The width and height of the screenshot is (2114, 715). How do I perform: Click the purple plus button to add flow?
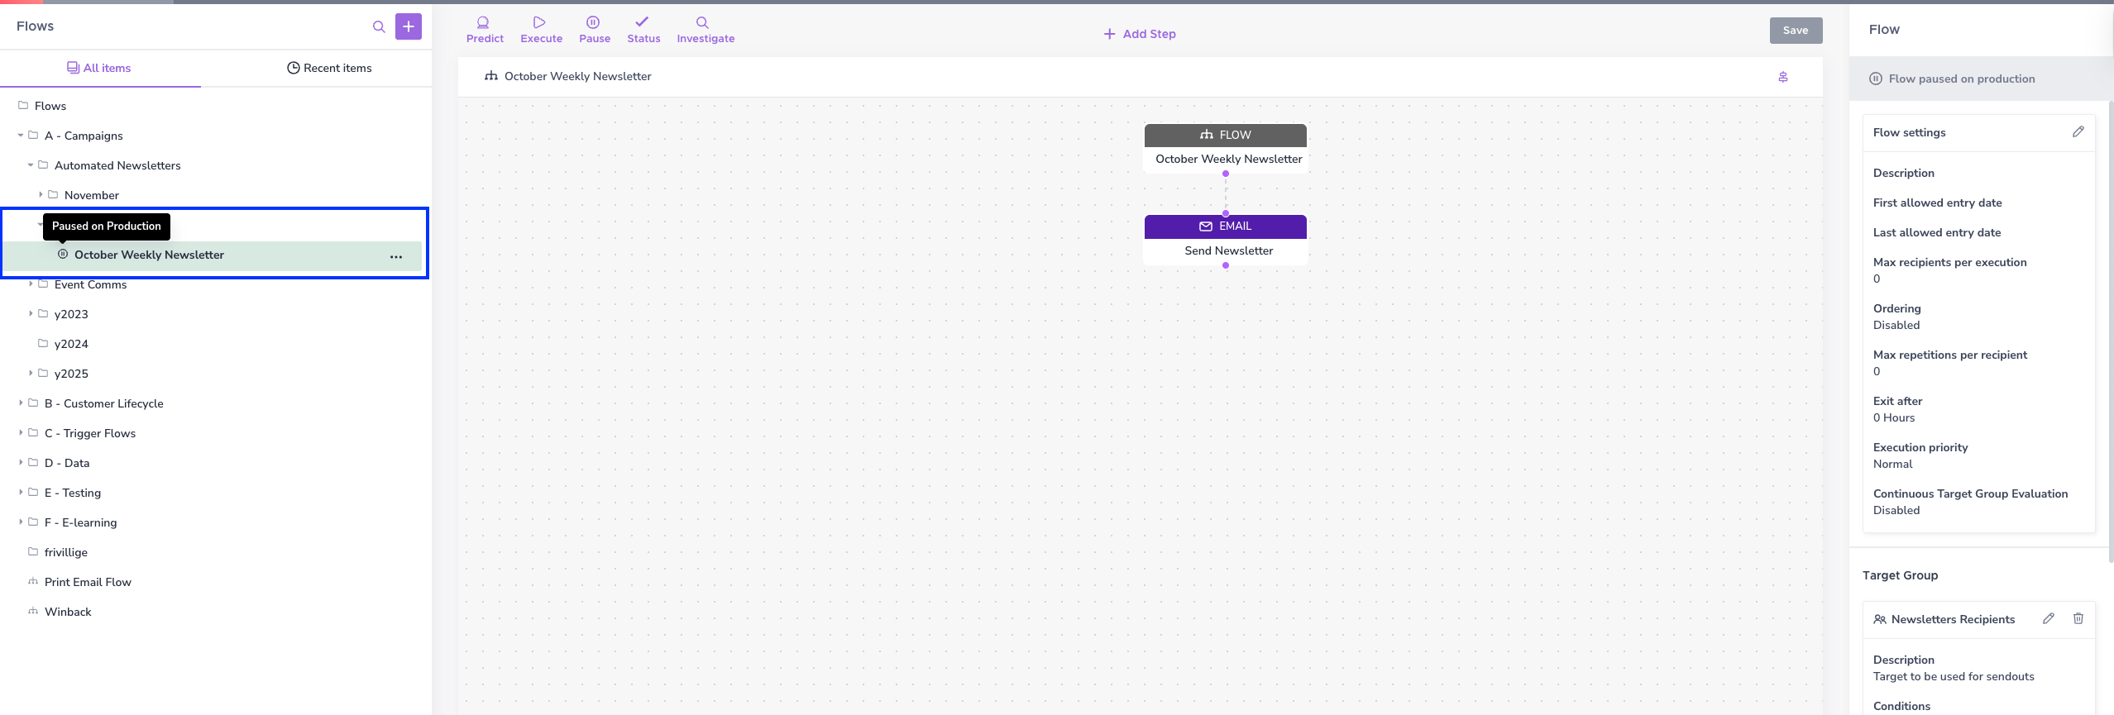pyautogui.click(x=409, y=26)
